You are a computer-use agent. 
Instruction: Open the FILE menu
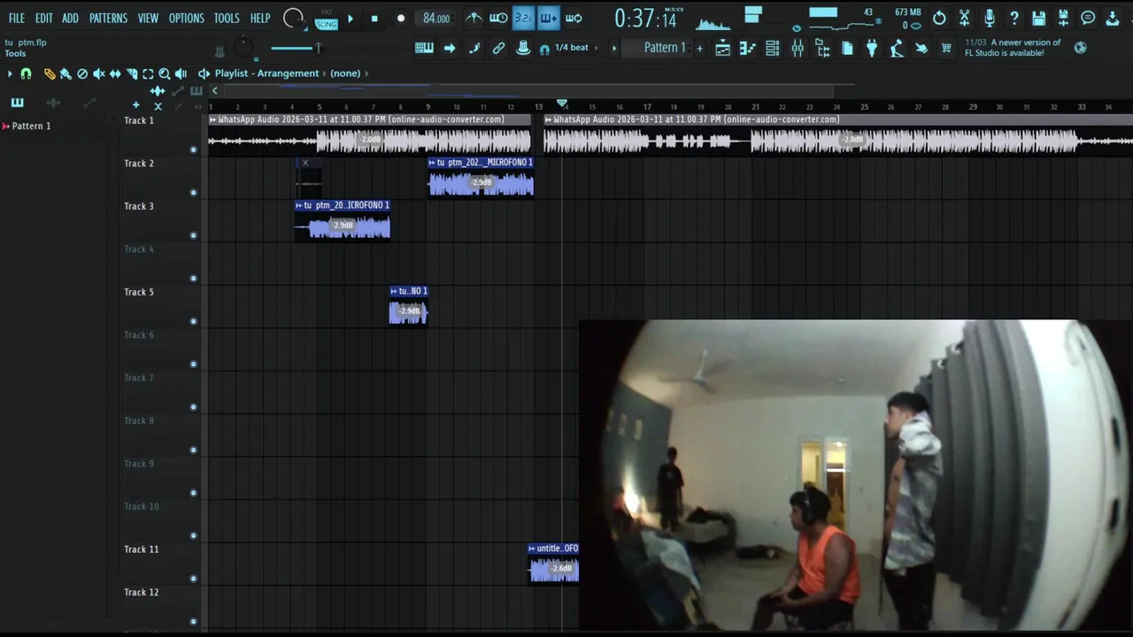(x=17, y=18)
